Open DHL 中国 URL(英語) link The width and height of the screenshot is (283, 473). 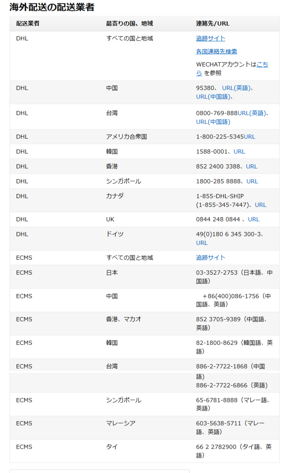click(236, 88)
